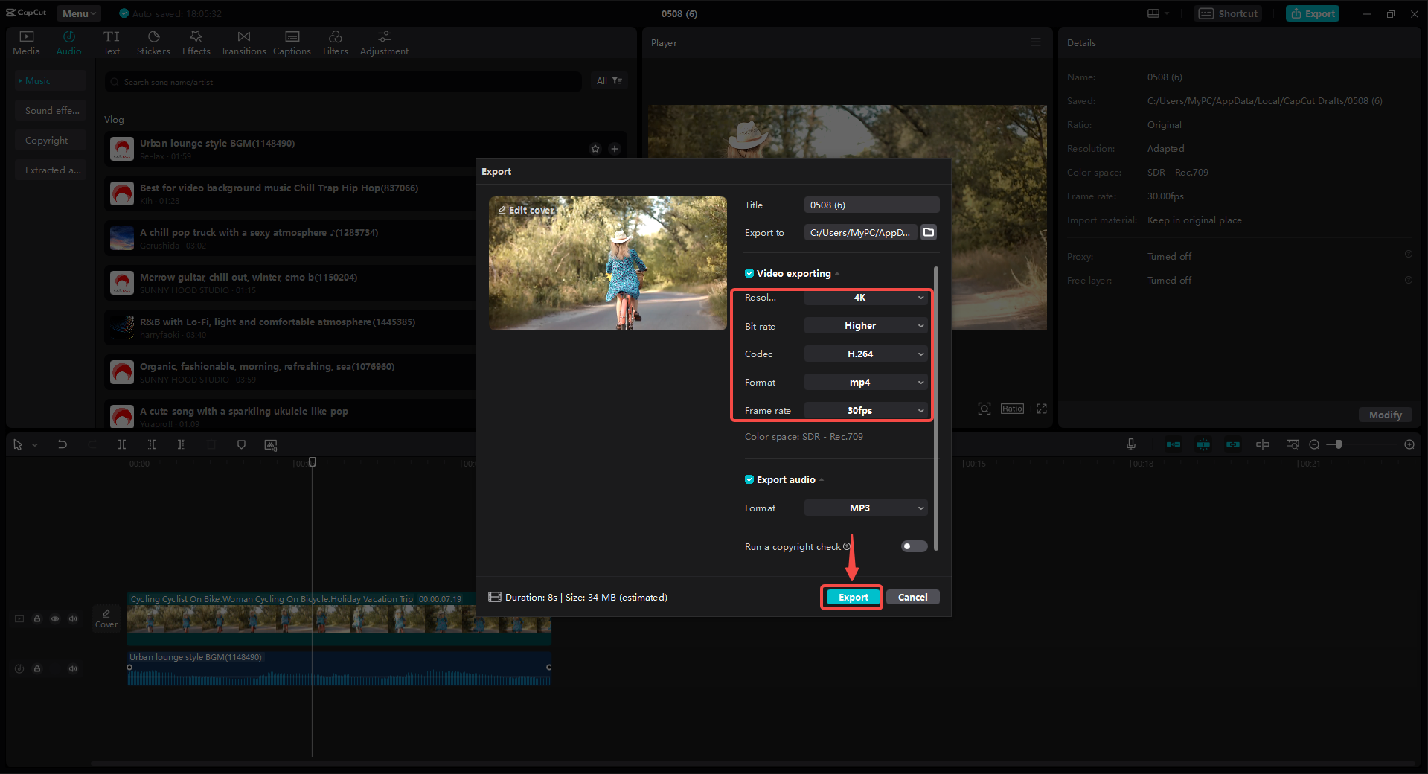This screenshot has height=774, width=1428.
Task: Uncheck the Export audio checkbox
Action: click(749, 479)
